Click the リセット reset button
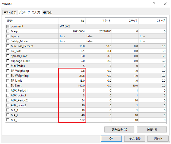The image size is (171, 144). pos(158,139)
